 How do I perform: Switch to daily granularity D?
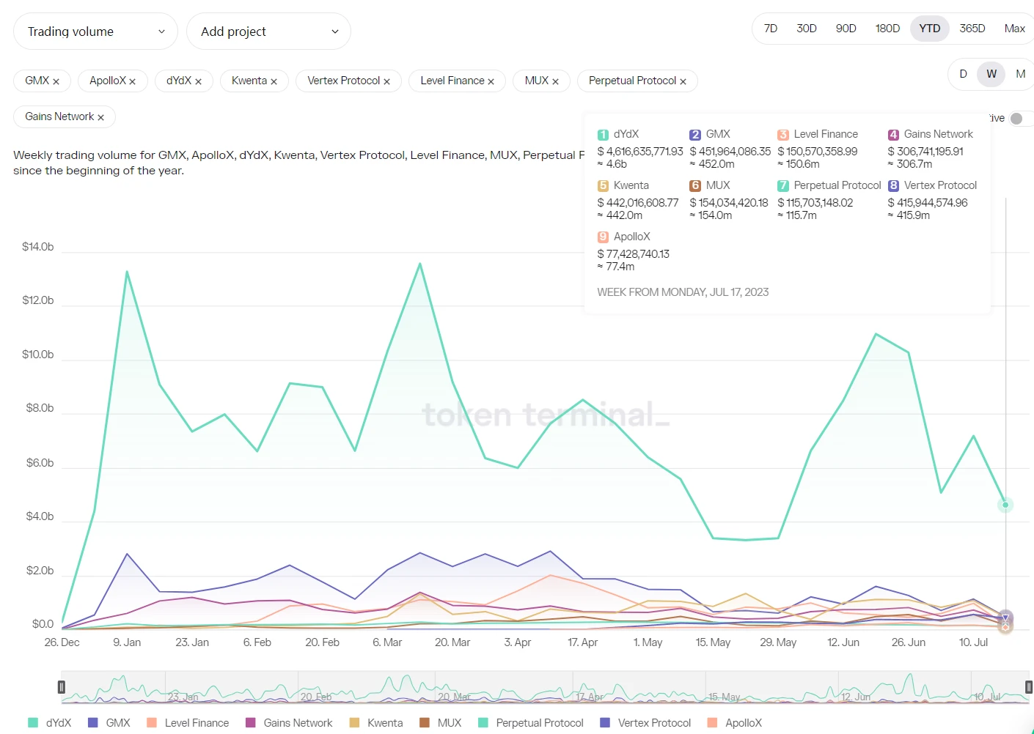pyautogui.click(x=963, y=74)
